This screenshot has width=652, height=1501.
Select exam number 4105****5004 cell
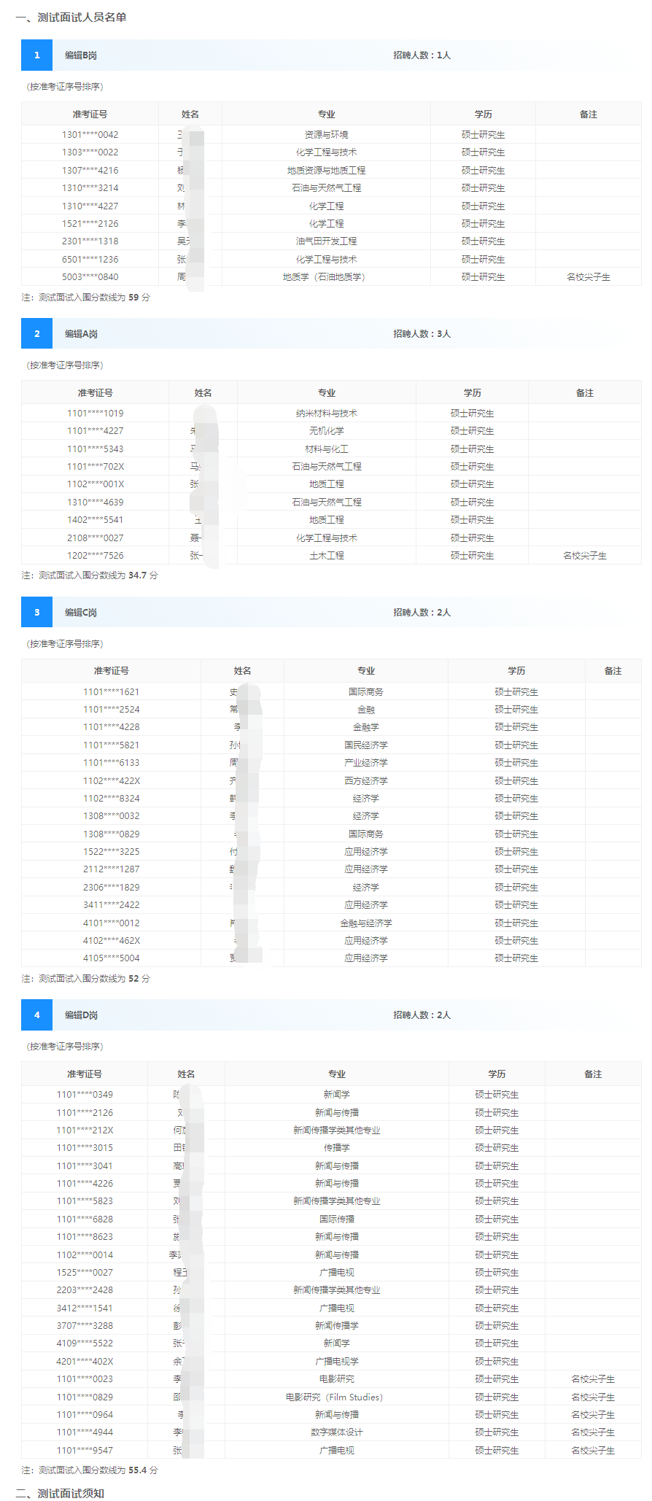(x=111, y=958)
